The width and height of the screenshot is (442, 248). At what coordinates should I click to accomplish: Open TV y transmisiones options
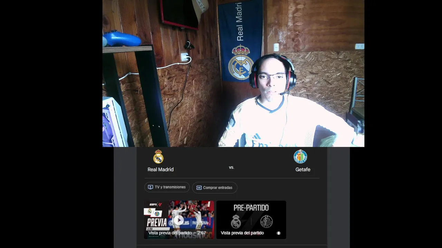pyautogui.click(x=167, y=187)
